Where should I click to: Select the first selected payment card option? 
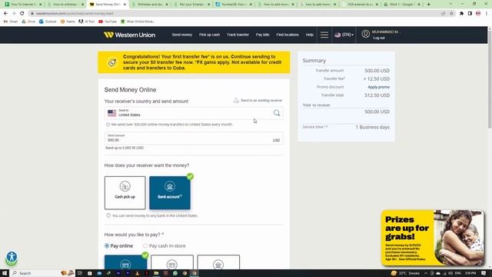point(125,262)
